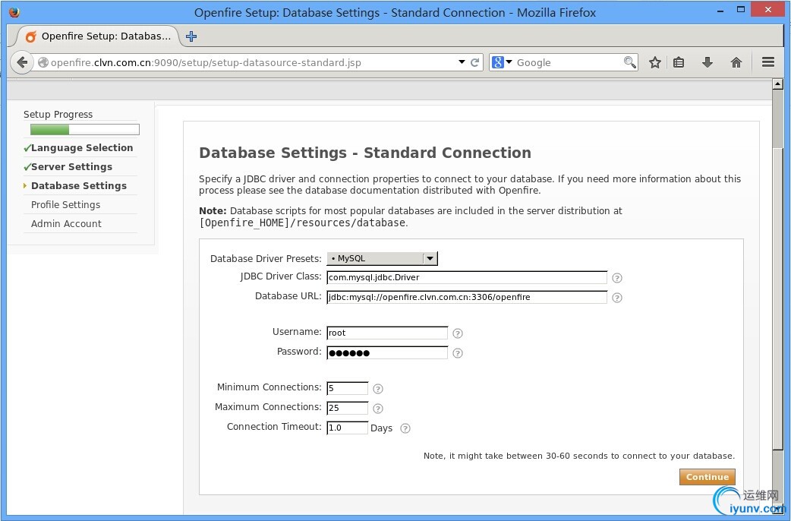Bookmark this page with the star icon
Image resolution: width=791 pixels, height=521 pixels.
[655, 62]
